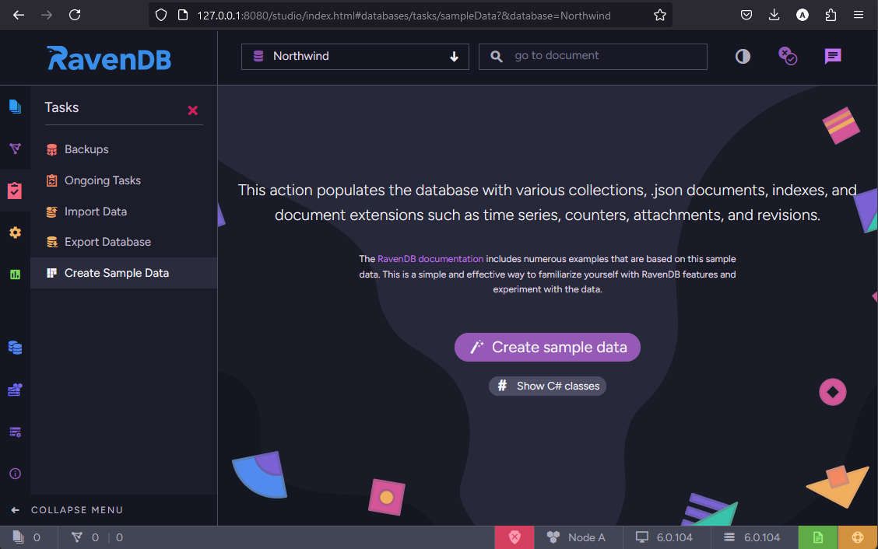Select the Tasks clipboard sidebar icon

click(x=15, y=191)
